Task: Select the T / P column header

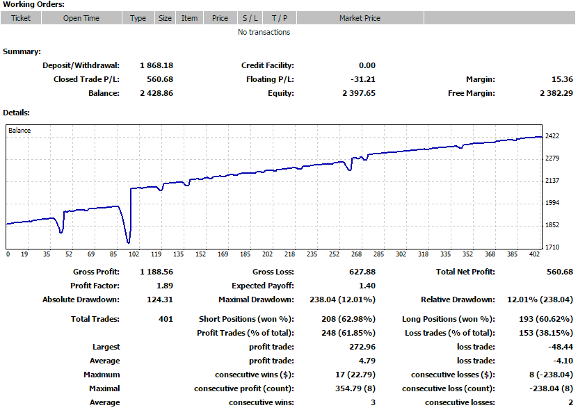Action: tap(280, 18)
